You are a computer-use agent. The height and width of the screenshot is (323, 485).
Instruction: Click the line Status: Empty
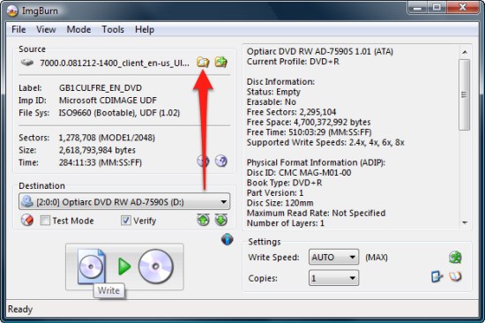(273, 92)
